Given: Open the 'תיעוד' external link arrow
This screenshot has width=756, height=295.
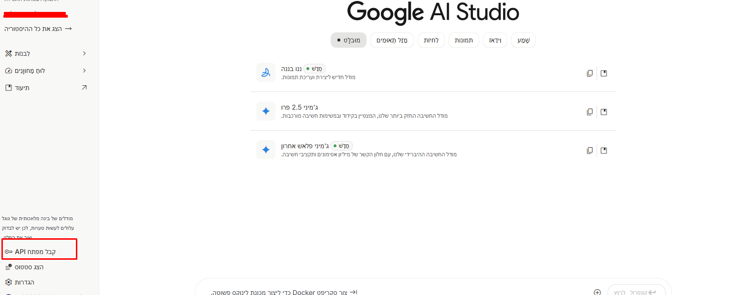Looking at the screenshot, I should coord(84,88).
